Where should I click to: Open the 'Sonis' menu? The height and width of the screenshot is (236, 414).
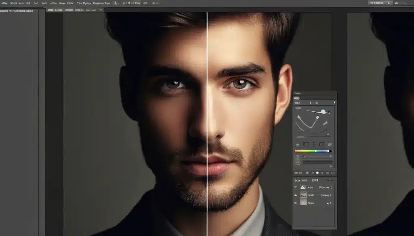tap(13, 3)
